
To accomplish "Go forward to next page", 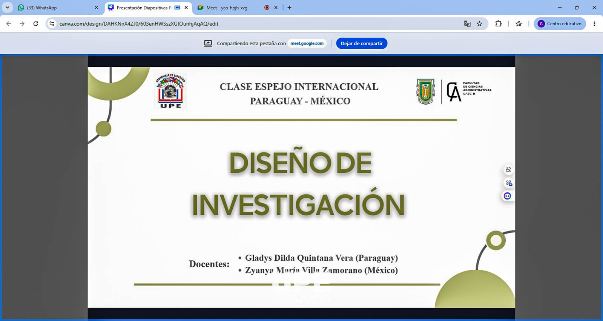I will [x=22, y=24].
